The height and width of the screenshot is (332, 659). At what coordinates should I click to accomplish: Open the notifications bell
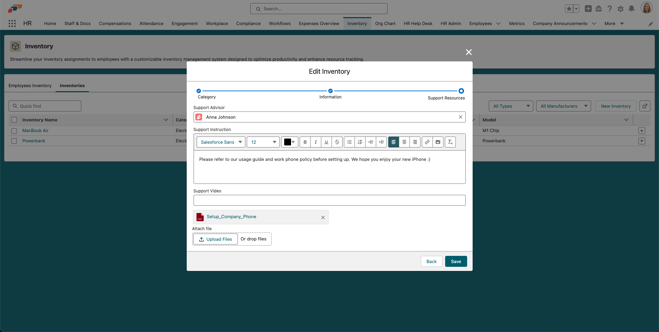pyautogui.click(x=632, y=9)
